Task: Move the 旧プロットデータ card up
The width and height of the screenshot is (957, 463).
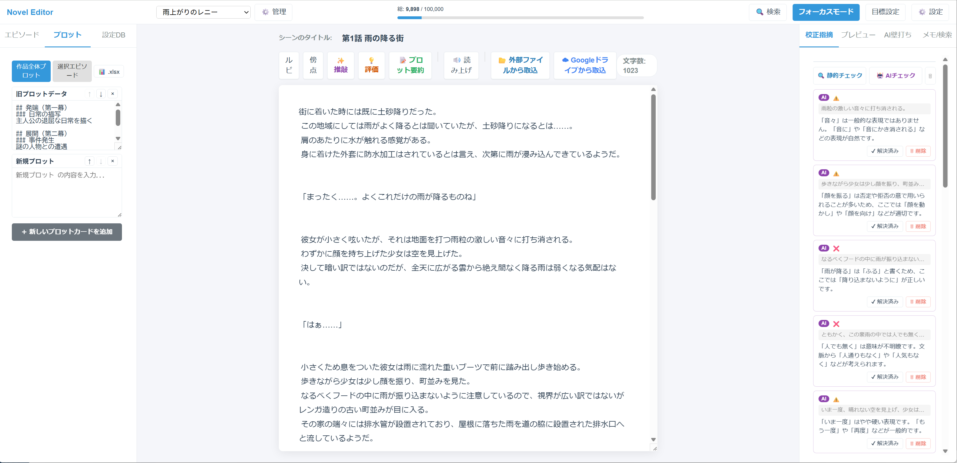Action: (89, 94)
